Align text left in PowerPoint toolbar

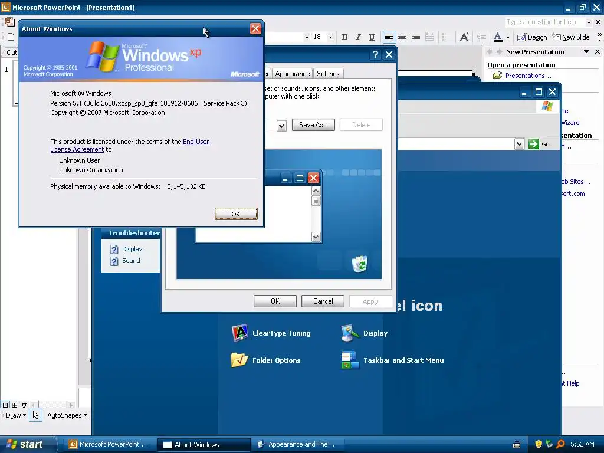coord(389,37)
